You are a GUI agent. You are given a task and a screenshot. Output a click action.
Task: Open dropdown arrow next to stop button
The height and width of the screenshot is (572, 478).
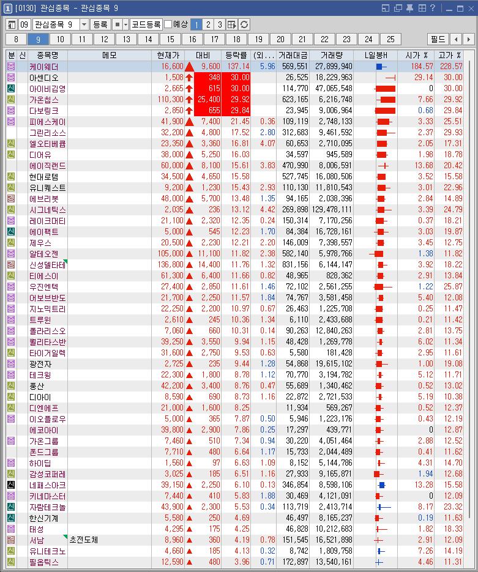point(126,24)
